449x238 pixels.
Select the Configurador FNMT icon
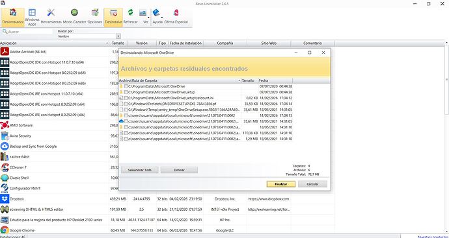[5, 188]
